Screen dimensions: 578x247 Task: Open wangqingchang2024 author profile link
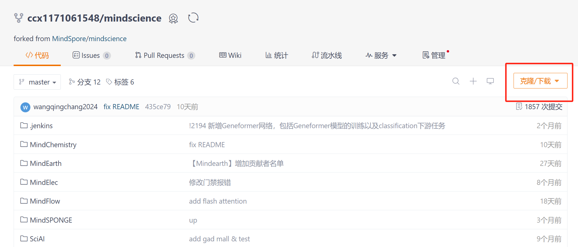pos(65,107)
